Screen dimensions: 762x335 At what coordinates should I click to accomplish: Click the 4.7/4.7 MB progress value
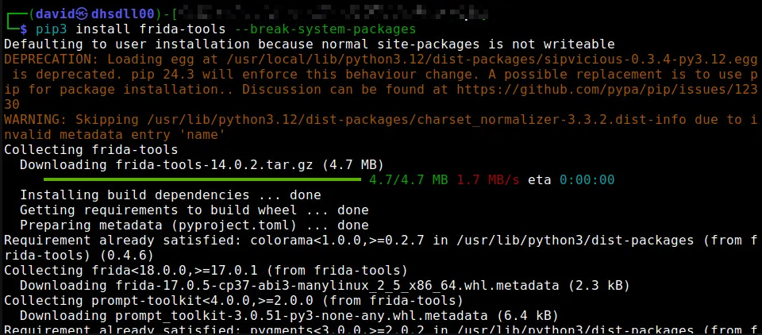point(408,180)
